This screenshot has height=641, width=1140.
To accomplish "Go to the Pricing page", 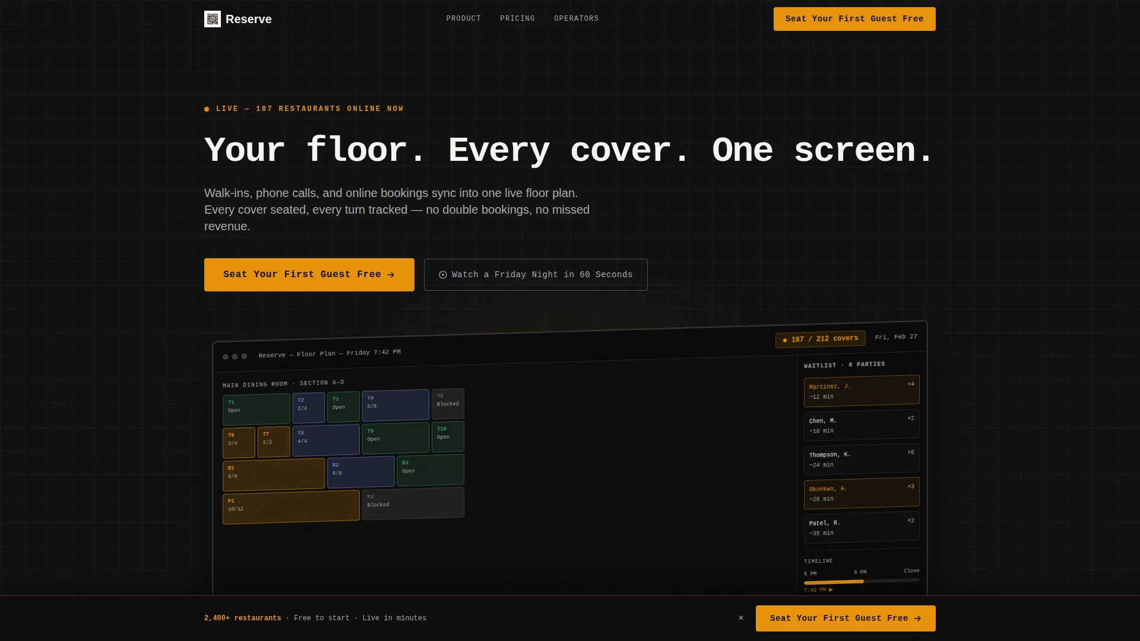I will pyautogui.click(x=517, y=19).
